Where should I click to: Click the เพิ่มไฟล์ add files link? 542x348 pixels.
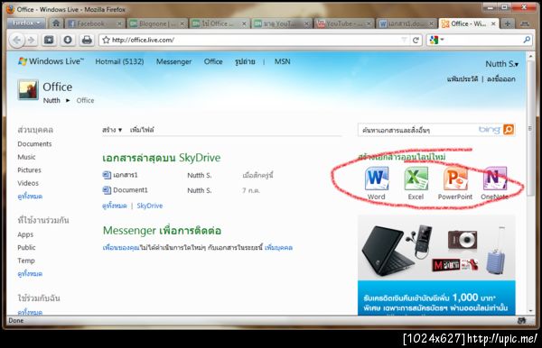[142, 130]
